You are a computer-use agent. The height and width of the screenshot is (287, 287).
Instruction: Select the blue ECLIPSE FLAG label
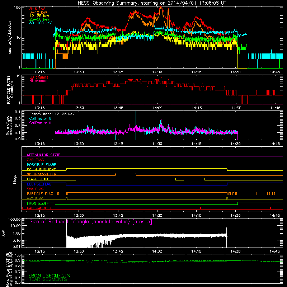pyautogui.click(x=39, y=184)
